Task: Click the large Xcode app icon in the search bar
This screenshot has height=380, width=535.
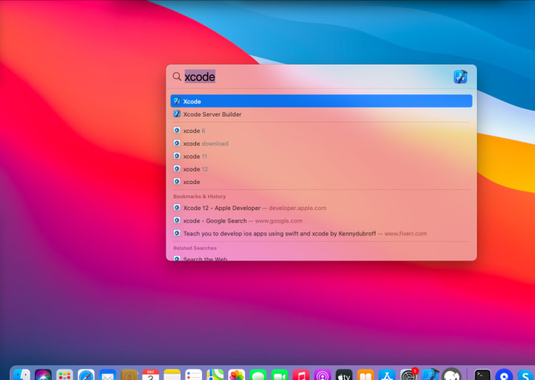Action: coord(460,76)
